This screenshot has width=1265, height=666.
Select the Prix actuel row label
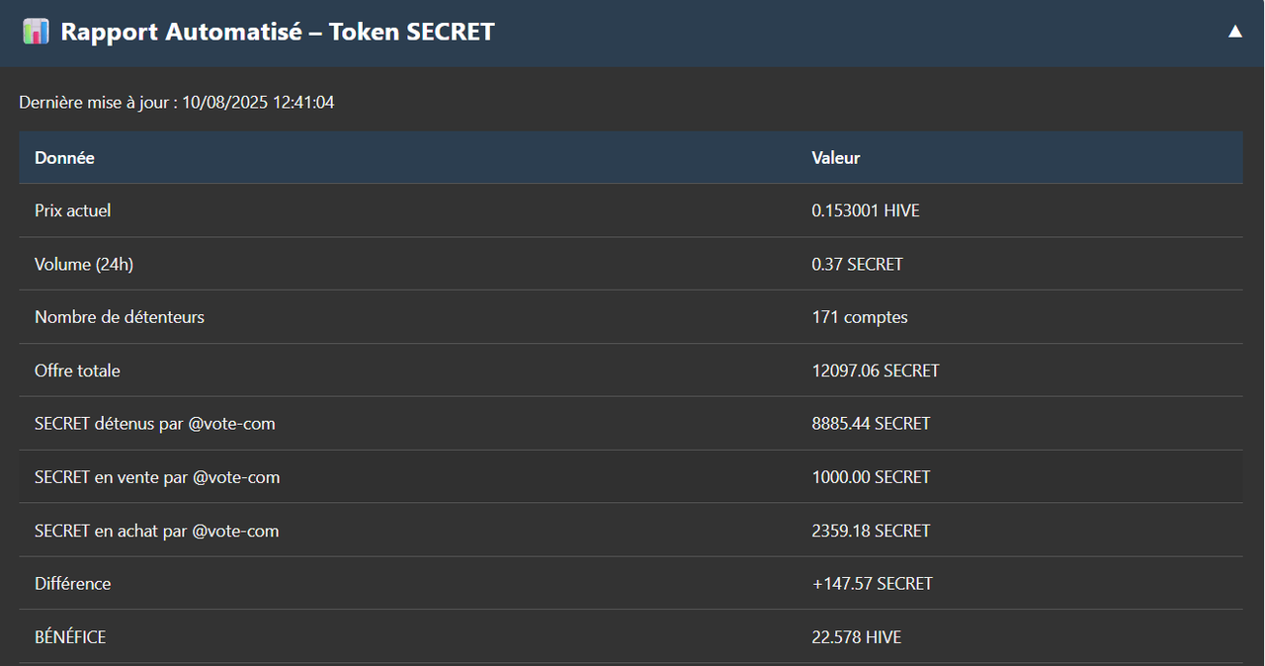[x=73, y=210]
